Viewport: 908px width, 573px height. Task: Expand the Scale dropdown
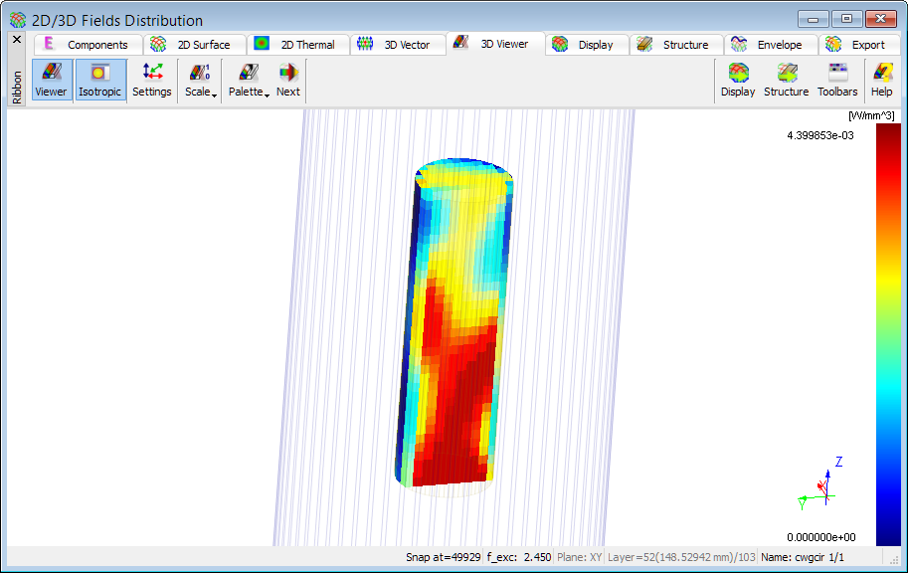[201, 80]
